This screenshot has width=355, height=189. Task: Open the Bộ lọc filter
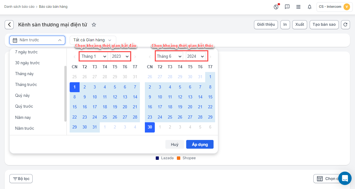tap(21, 179)
